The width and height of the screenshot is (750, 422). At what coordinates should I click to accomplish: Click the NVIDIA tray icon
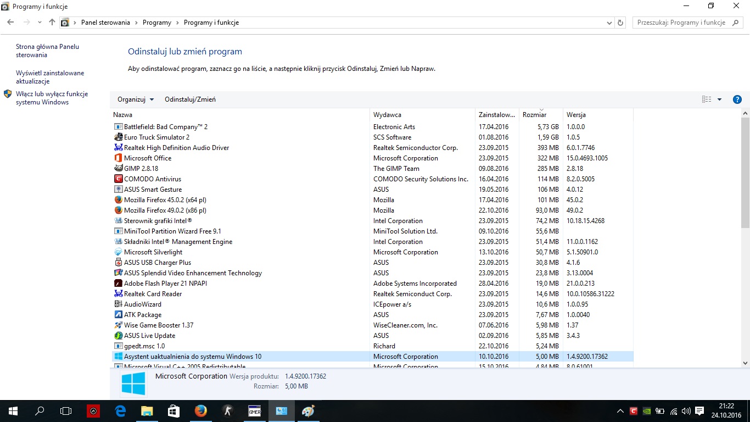pyautogui.click(x=647, y=410)
